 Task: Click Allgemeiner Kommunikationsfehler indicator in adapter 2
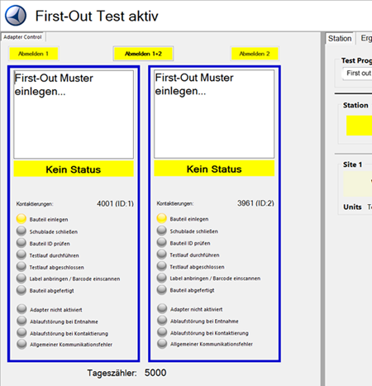162,344
